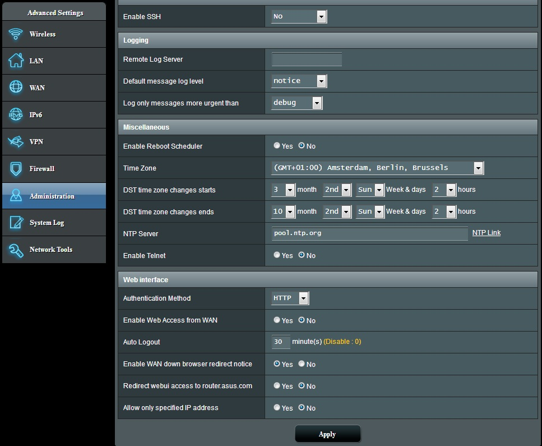The height and width of the screenshot is (446, 542).
Task: Select Yes for Enable Telnet
Action: [277, 255]
